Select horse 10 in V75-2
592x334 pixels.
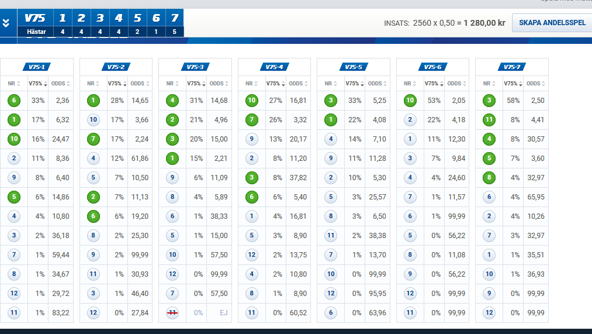pyautogui.click(x=94, y=120)
